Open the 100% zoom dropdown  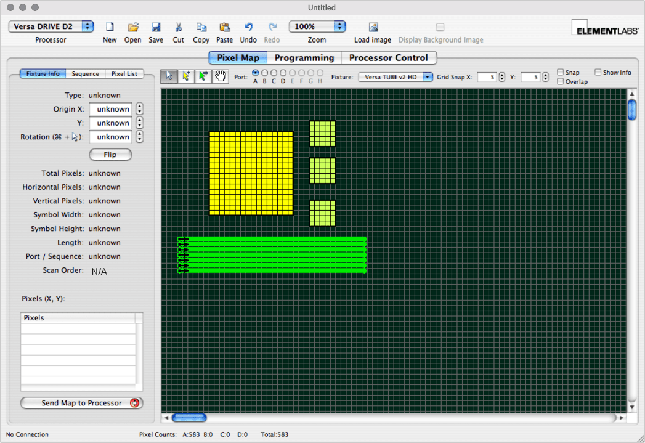(317, 26)
